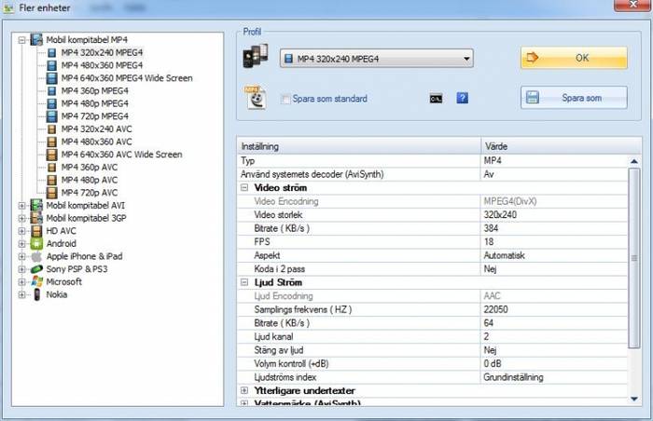Expand the Mobil kompatabel AVI tree node
The height and width of the screenshot is (421, 653).
tap(22, 205)
